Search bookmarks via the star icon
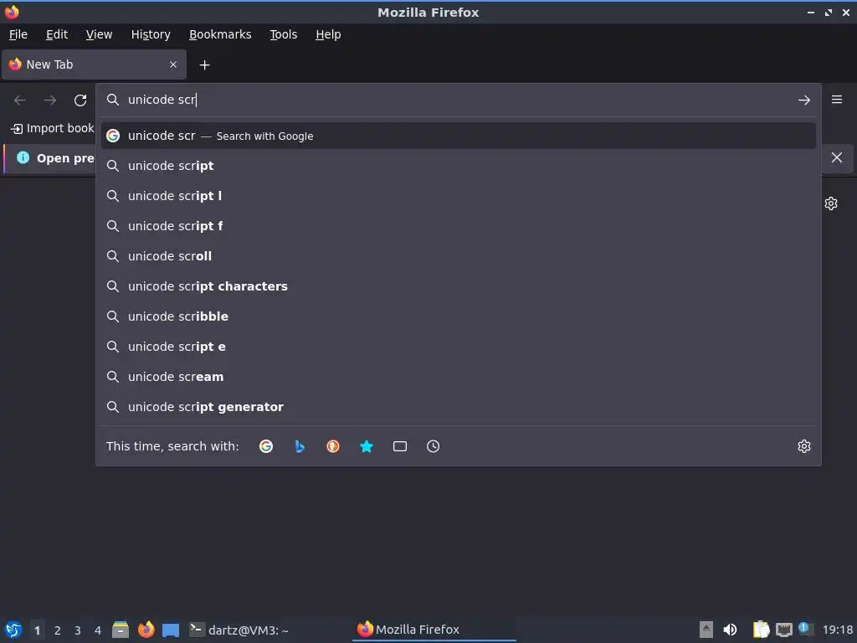857x643 pixels. tap(367, 446)
